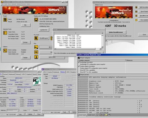
Task: Click the Demo eye icon
Action: 36,52
